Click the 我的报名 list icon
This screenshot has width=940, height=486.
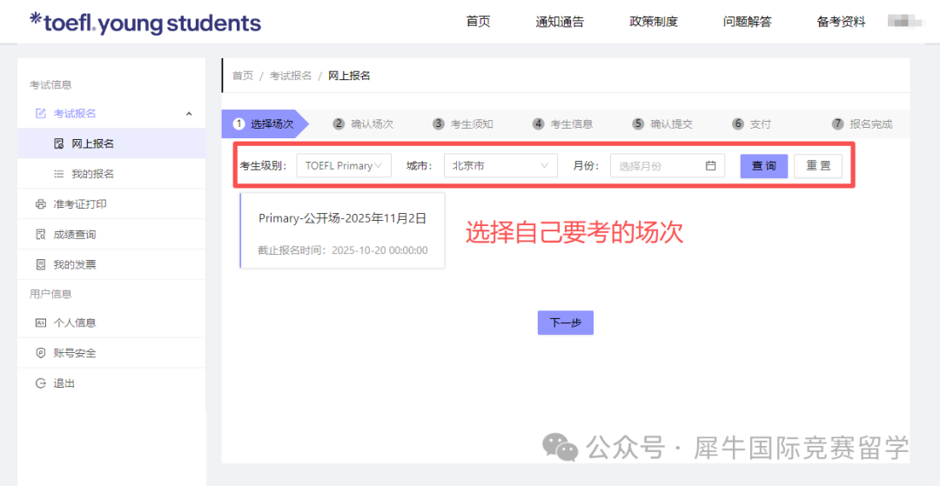point(59,174)
